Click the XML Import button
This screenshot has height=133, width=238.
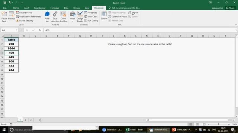[x=133, y=13]
